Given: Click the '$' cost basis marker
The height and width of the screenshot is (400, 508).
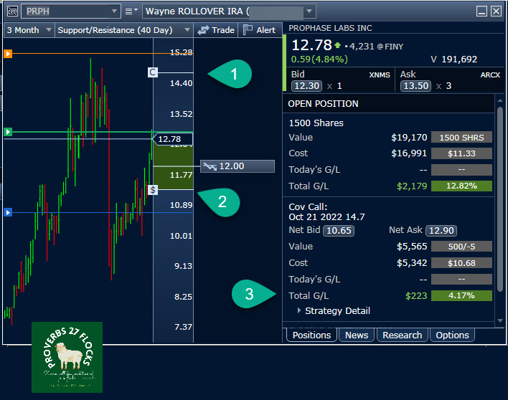Looking at the screenshot, I should (152, 190).
